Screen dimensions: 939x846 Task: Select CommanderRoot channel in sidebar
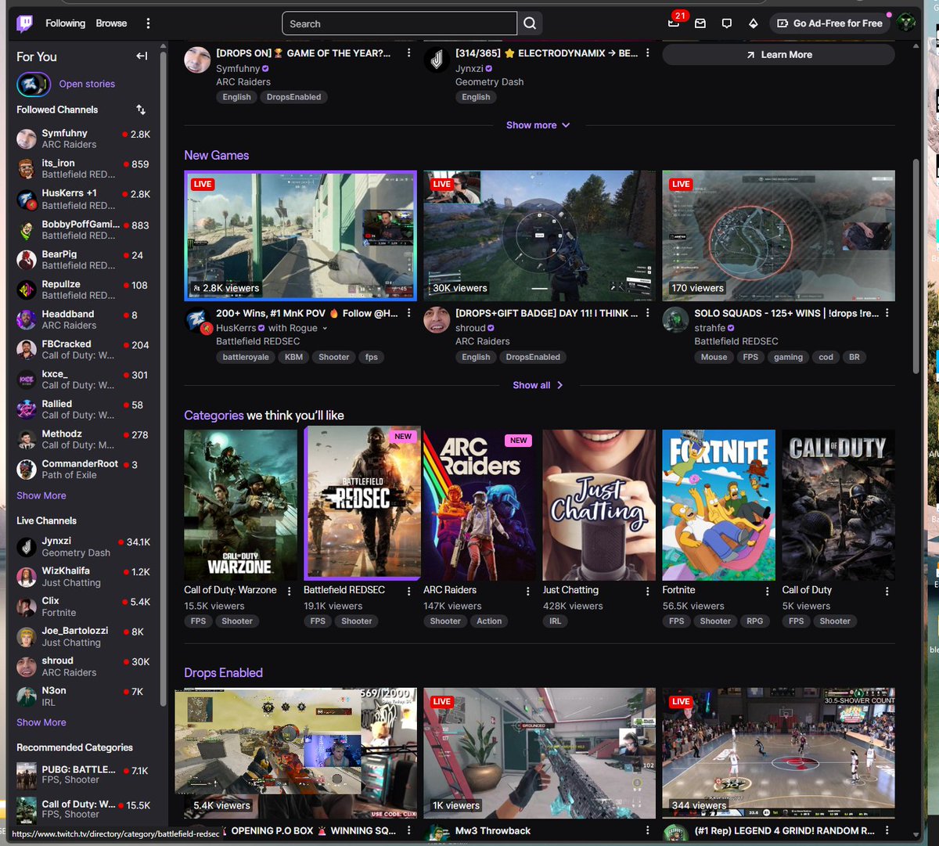[x=84, y=469]
